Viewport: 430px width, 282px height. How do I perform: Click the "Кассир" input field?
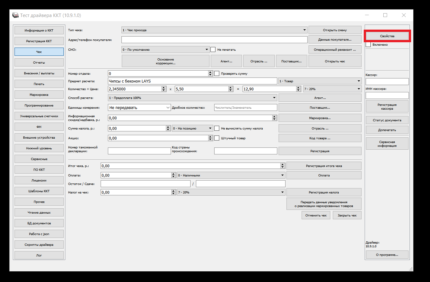(x=387, y=82)
